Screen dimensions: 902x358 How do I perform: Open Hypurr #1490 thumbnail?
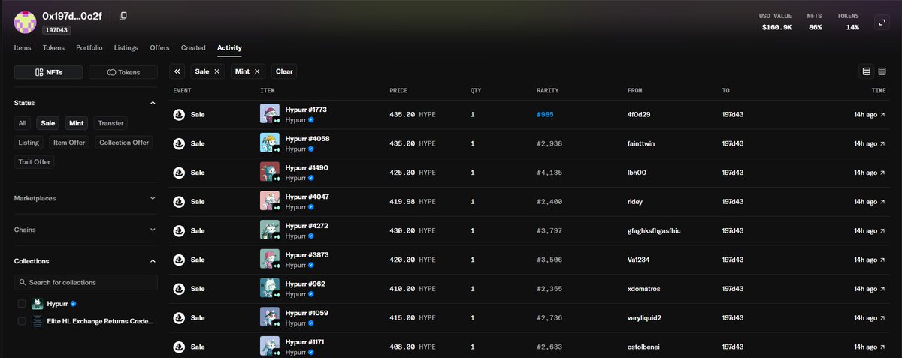270,172
